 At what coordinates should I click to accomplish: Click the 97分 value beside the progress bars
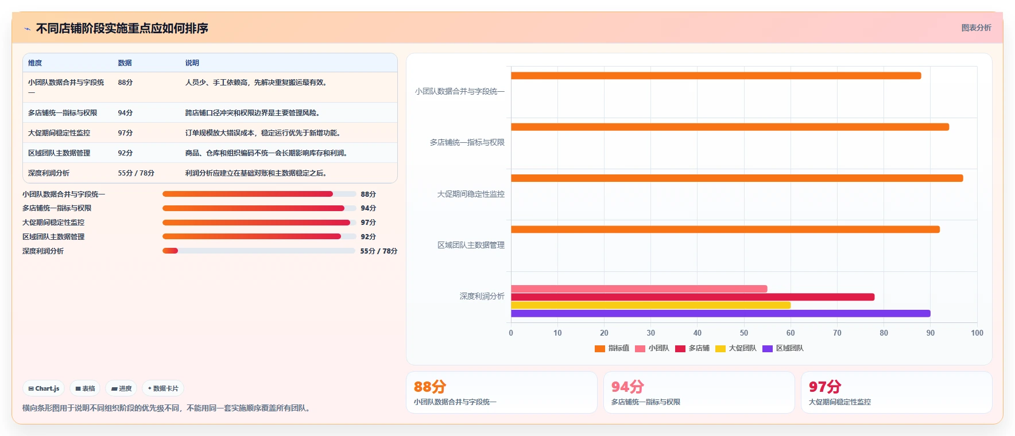point(368,223)
